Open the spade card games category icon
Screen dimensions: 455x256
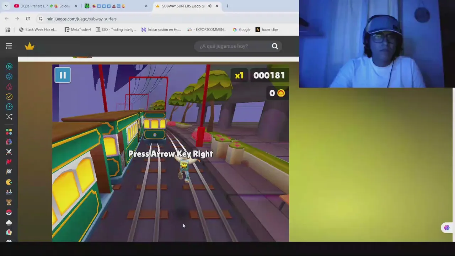[x=9, y=223]
